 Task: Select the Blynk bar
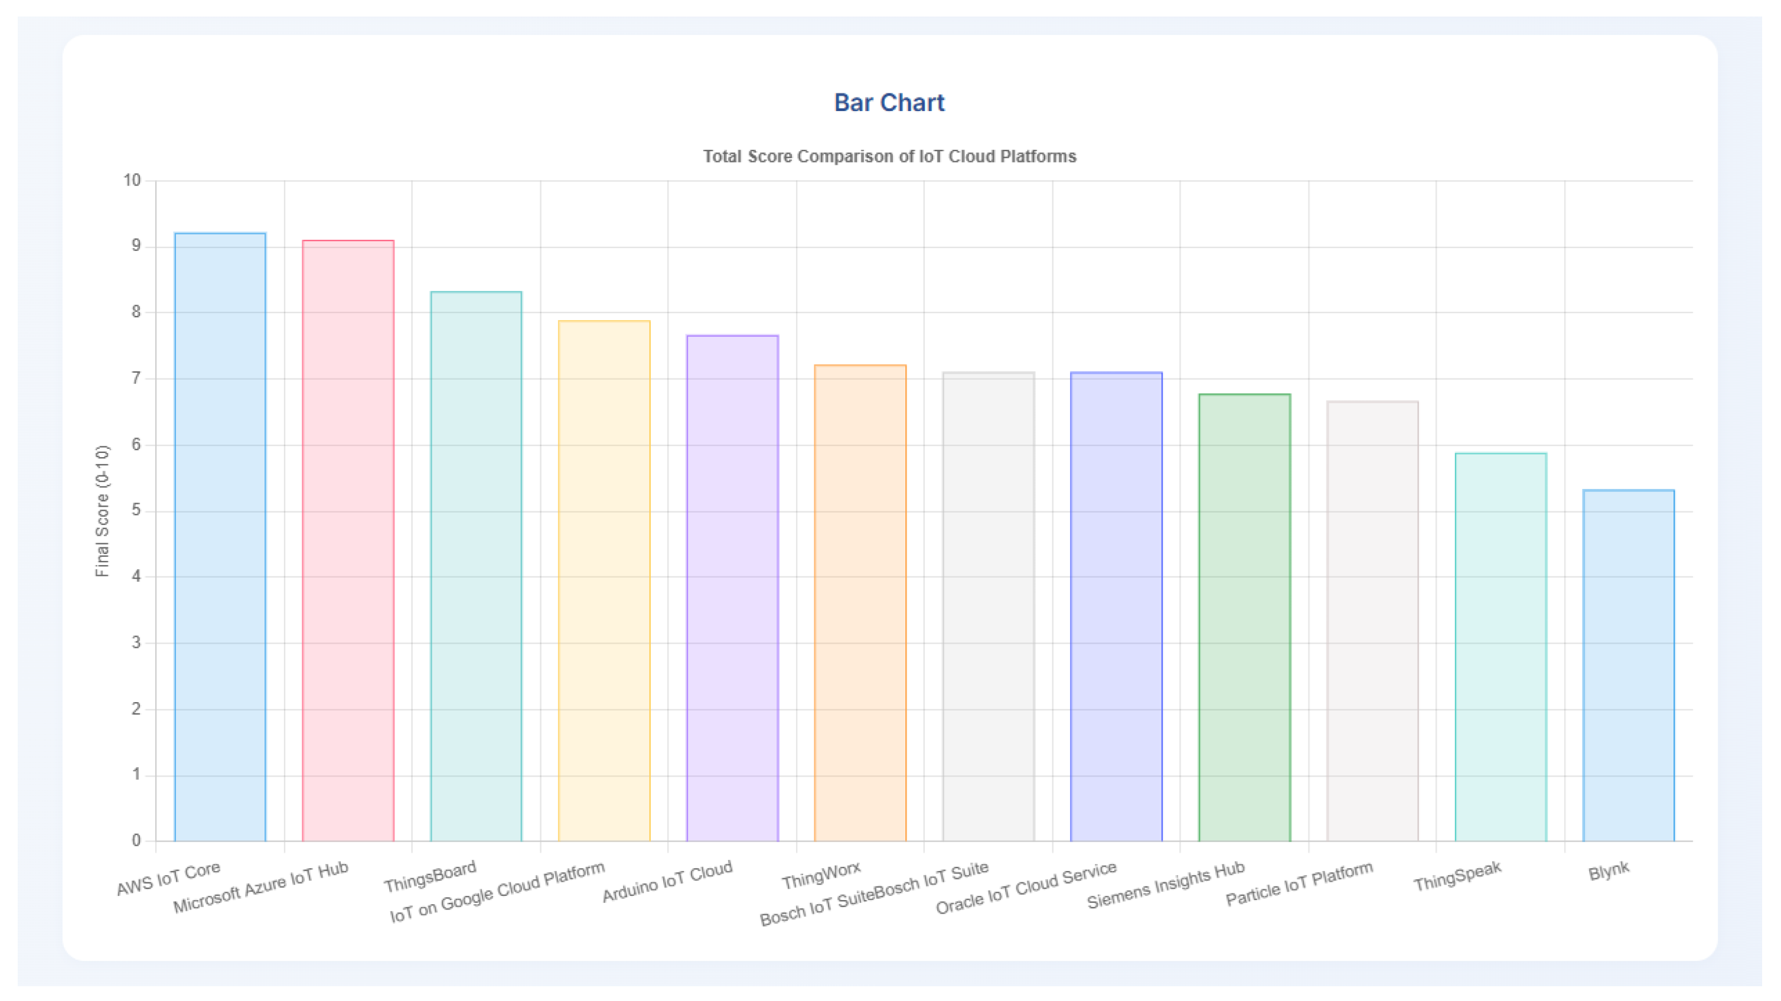pyautogui.click(x=1628, y=665)
